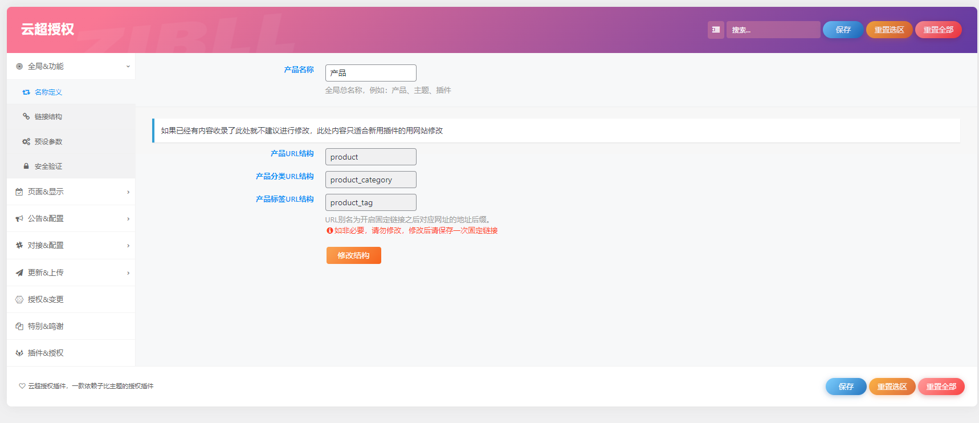Click the 名称定义 retweet icon in sidebar
This screenshot has height=423, width=979.
click(x=26, y=92)
